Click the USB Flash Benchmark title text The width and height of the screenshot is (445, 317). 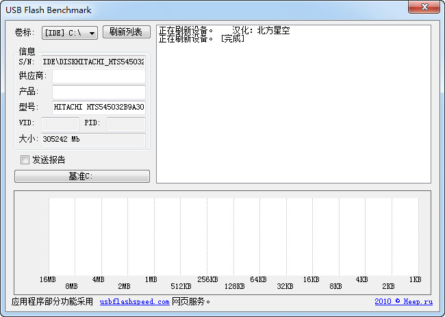coord(49,10)
